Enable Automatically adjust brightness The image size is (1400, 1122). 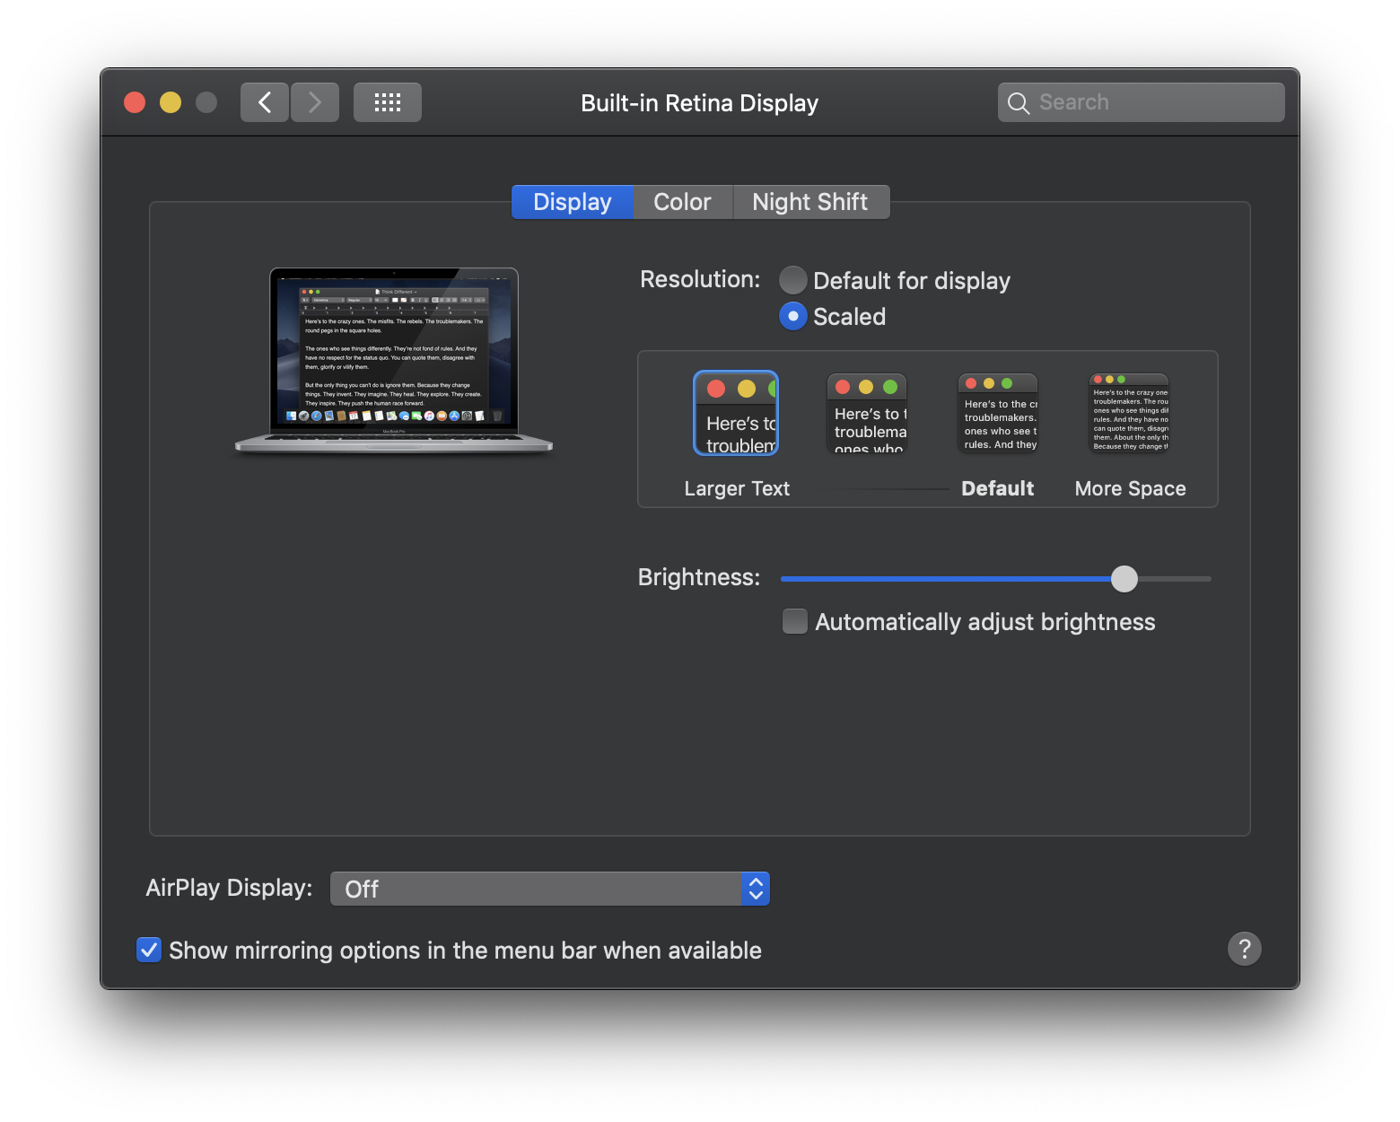[x=793, y=621]
